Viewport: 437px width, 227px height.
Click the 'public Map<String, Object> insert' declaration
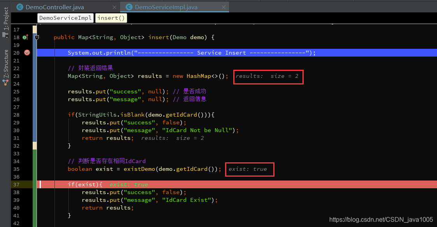click(x=111, y=37)
